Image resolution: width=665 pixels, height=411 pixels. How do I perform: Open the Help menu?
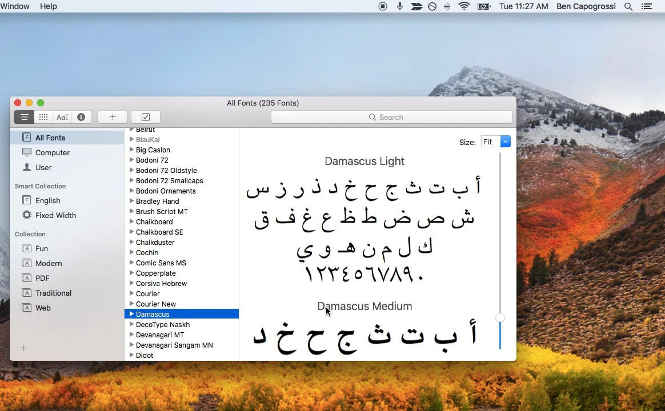tap(49, 6)
